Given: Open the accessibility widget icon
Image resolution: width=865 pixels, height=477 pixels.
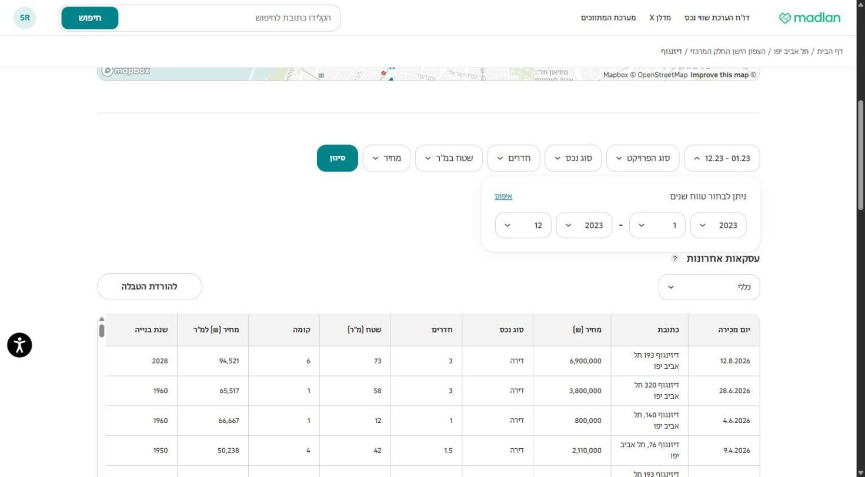Looking at the screenshot, I should (x=19, y=345).
